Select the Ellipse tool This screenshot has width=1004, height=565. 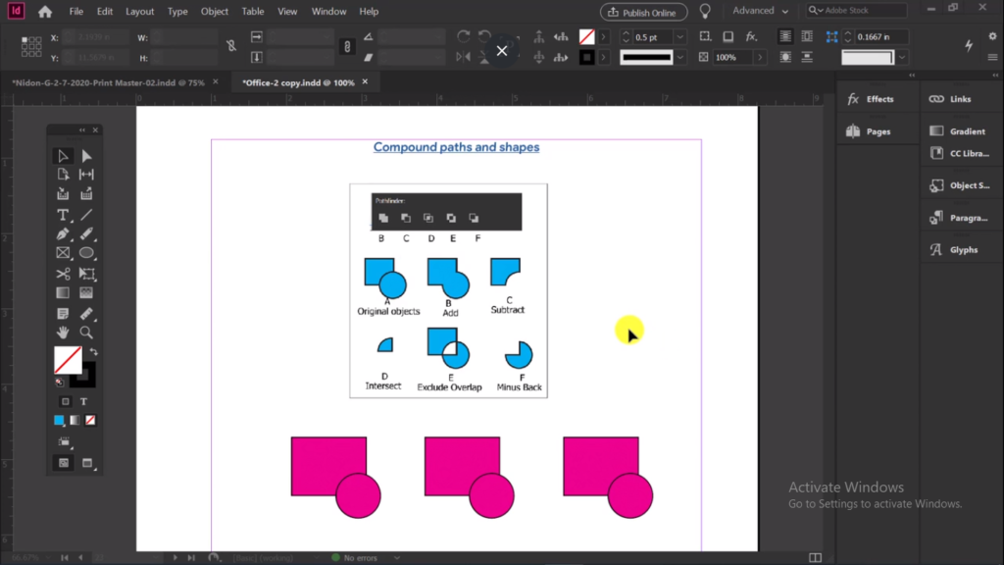point(86,253)
